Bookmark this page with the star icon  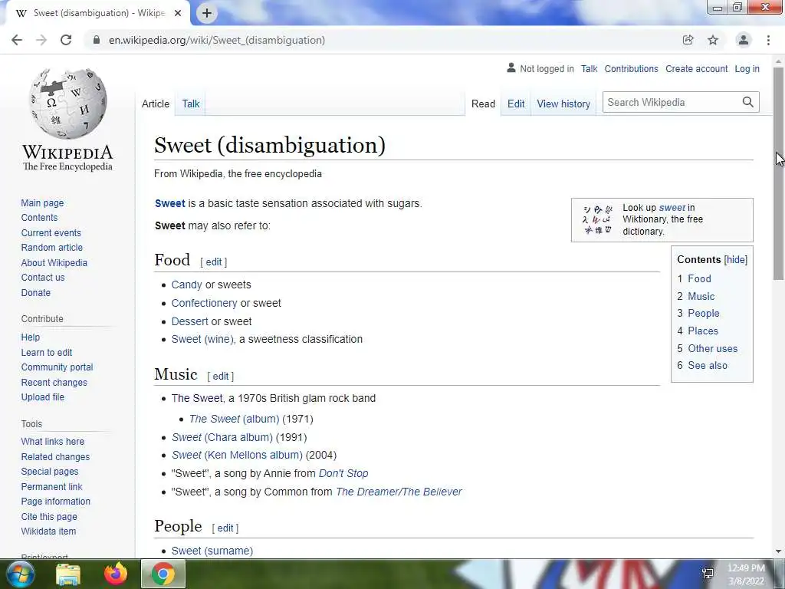pos(713,40)
